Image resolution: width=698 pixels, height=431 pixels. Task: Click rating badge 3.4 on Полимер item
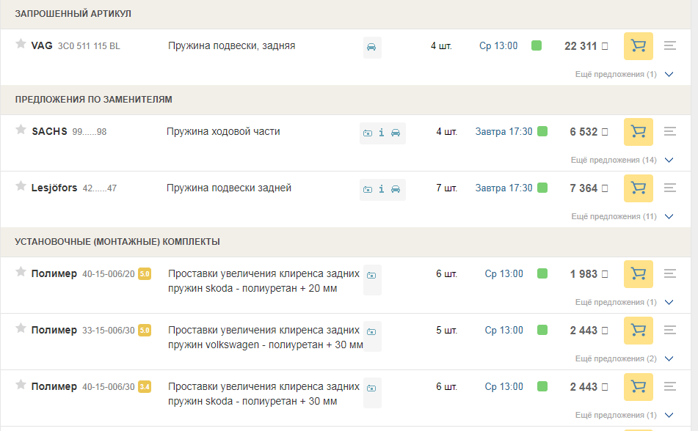(x=145, y=387)
